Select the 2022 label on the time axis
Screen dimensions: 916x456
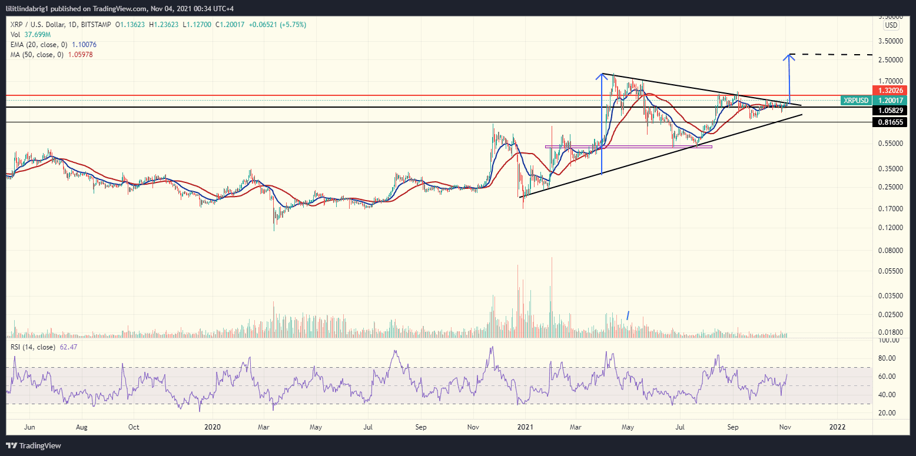tap(837, 428)
